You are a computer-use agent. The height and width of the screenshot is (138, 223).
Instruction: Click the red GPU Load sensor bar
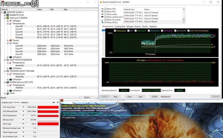pos(48,124)
